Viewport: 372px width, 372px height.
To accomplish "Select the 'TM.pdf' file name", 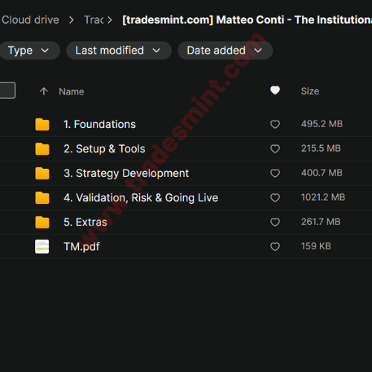I will pyautogui.click(x=82, y=247).
